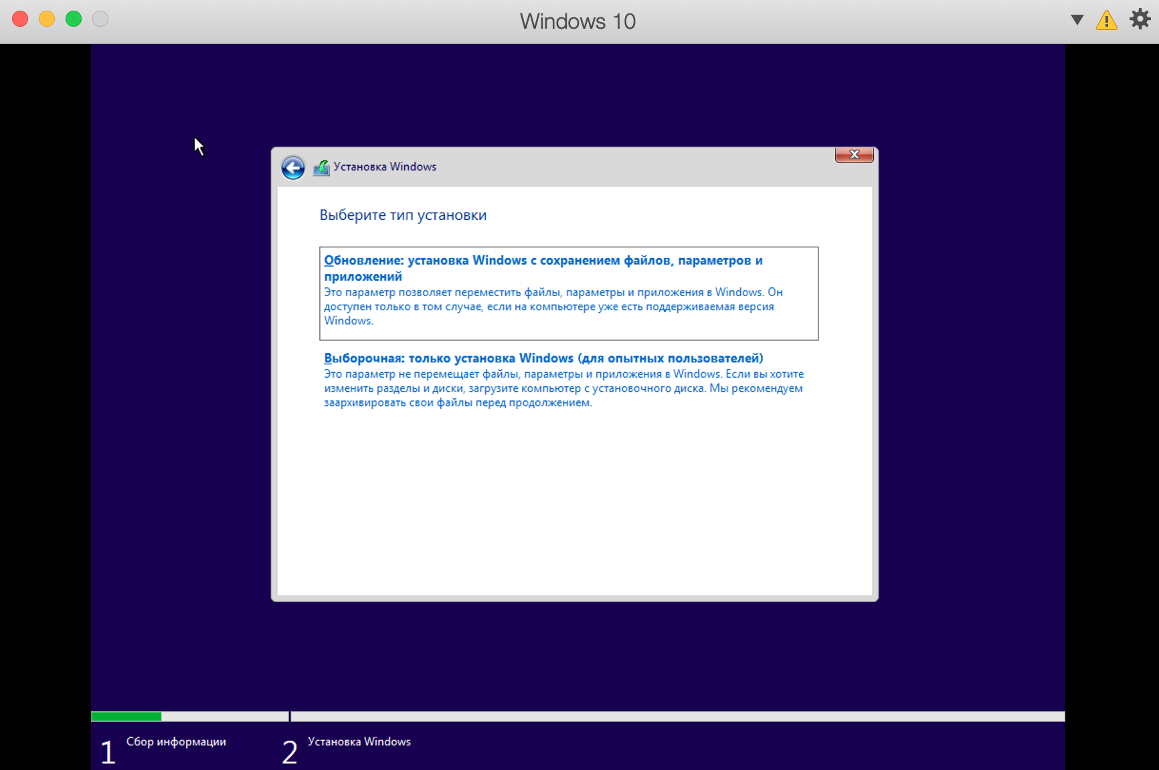Click the Windows setup icon in title

tap(321, 167)
